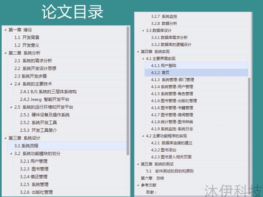Collapse the 3.3 数据库设计 node

143,31
